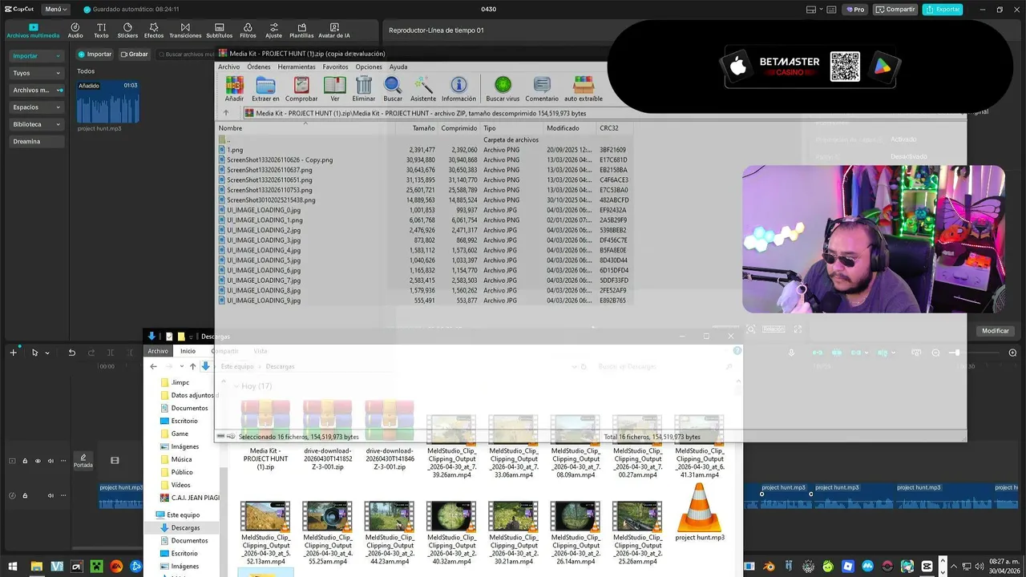Select Escritorio under Este equipo in Explorer tree
Screen dimensions: 1026x577
click(x=184, y=553)
